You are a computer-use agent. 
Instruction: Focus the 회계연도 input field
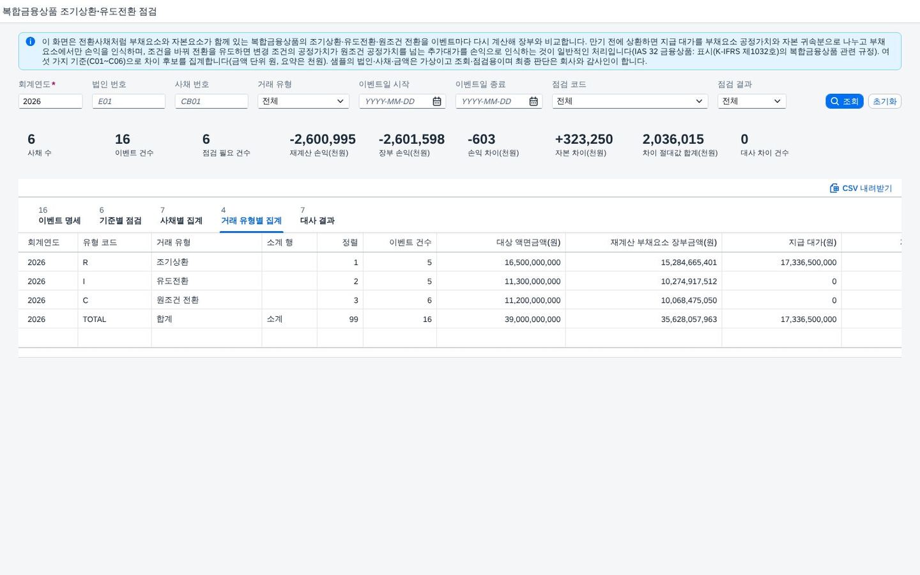point(50,102)
